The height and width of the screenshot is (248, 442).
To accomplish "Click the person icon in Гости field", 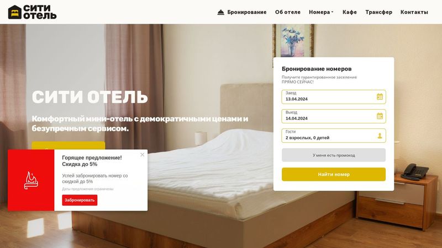I will [380, 136].
